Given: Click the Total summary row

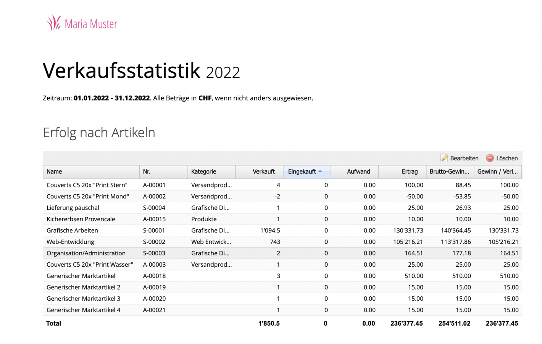Looking at the screenshot, I should (x=53, y=323).
